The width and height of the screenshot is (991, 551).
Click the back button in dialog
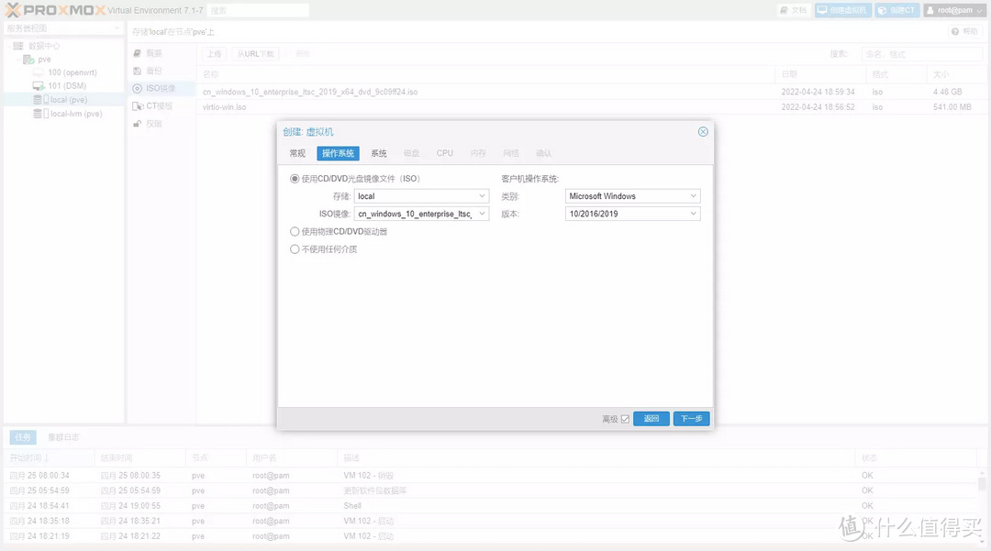[651, 418]
